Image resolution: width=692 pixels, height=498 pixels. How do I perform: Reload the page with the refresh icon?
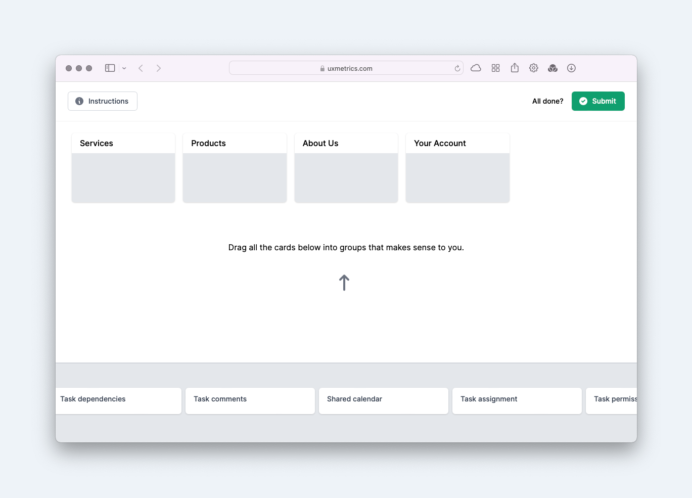click(x=457, y=68)
